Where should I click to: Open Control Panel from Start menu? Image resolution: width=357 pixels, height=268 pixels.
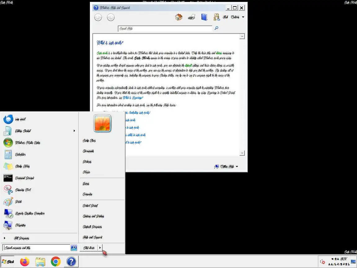pyautogui.click(x=90, y=206)
